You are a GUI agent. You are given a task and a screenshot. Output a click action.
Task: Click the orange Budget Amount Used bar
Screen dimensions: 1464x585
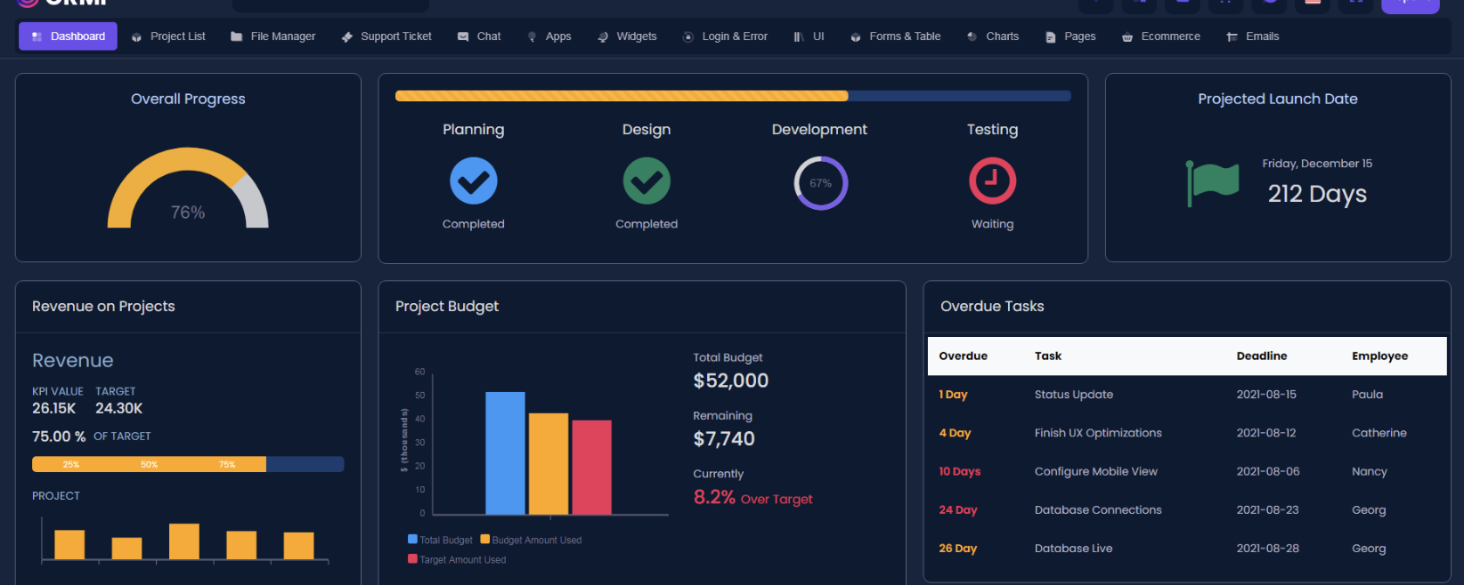pyautogui.click(x=549, y=464)
